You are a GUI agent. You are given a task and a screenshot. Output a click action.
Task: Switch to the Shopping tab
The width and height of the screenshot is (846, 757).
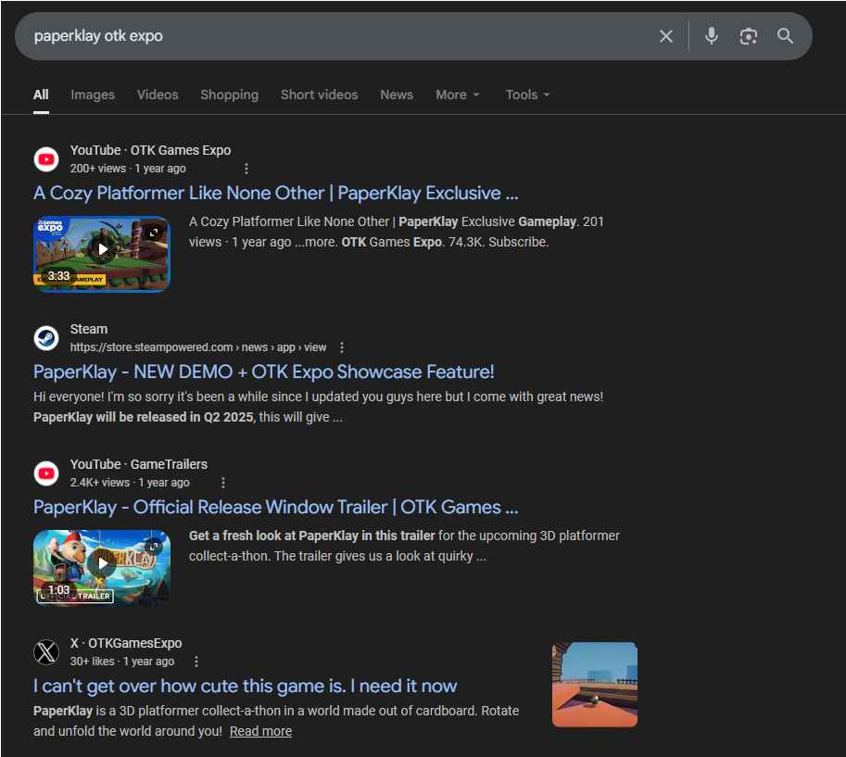pos(229,95)
